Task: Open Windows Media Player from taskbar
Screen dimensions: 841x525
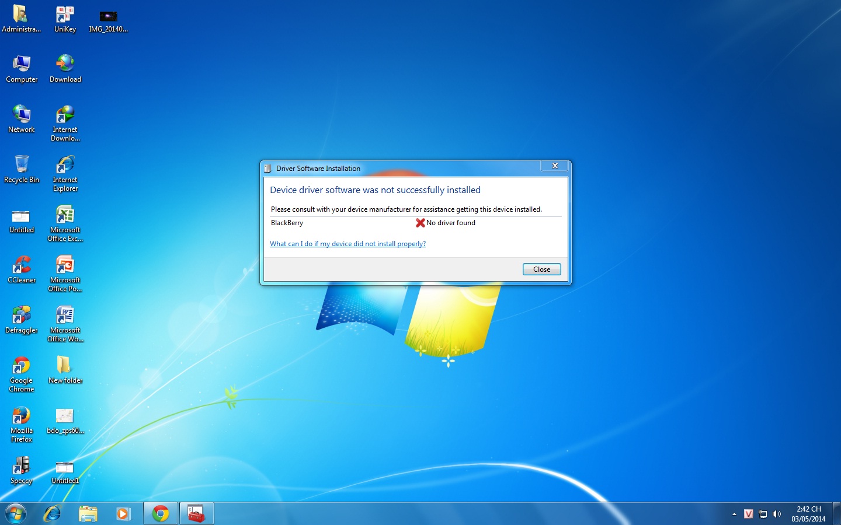Action: click(123, 514)
